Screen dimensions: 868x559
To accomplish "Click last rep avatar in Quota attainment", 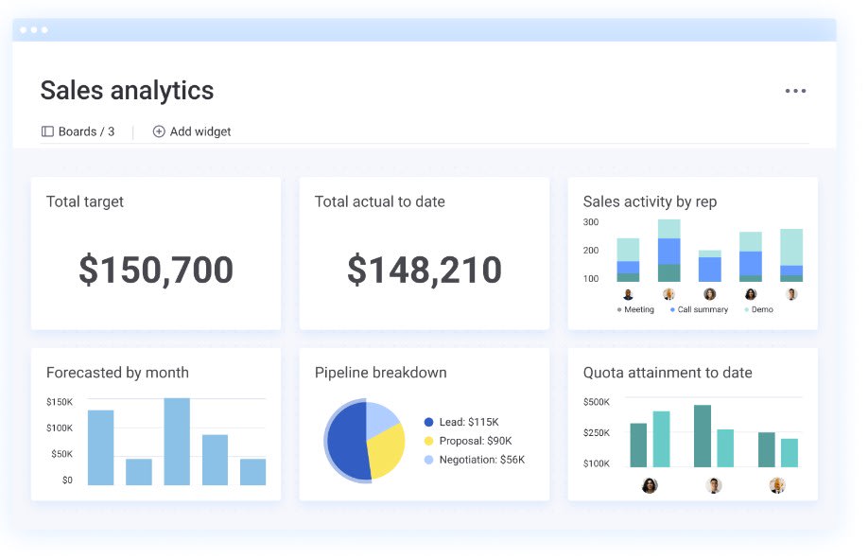I will point(777,486).
